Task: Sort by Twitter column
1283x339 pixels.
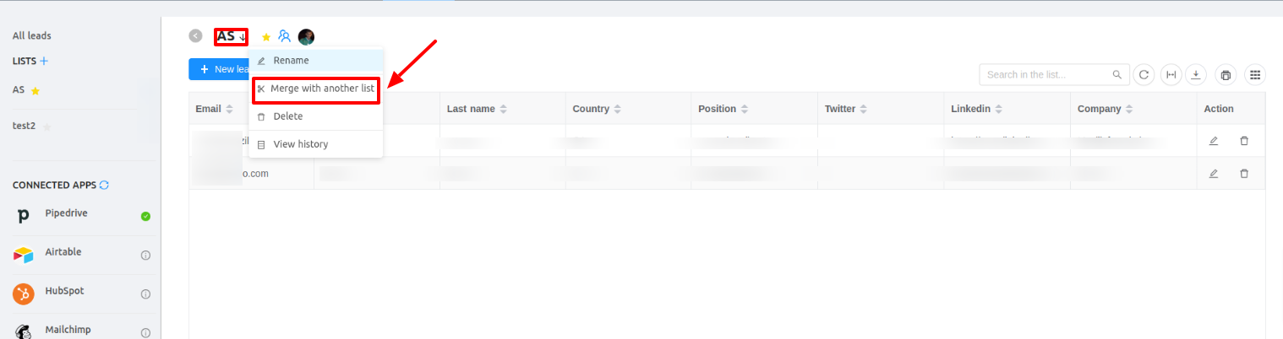Action: click(x=863, y=110)
